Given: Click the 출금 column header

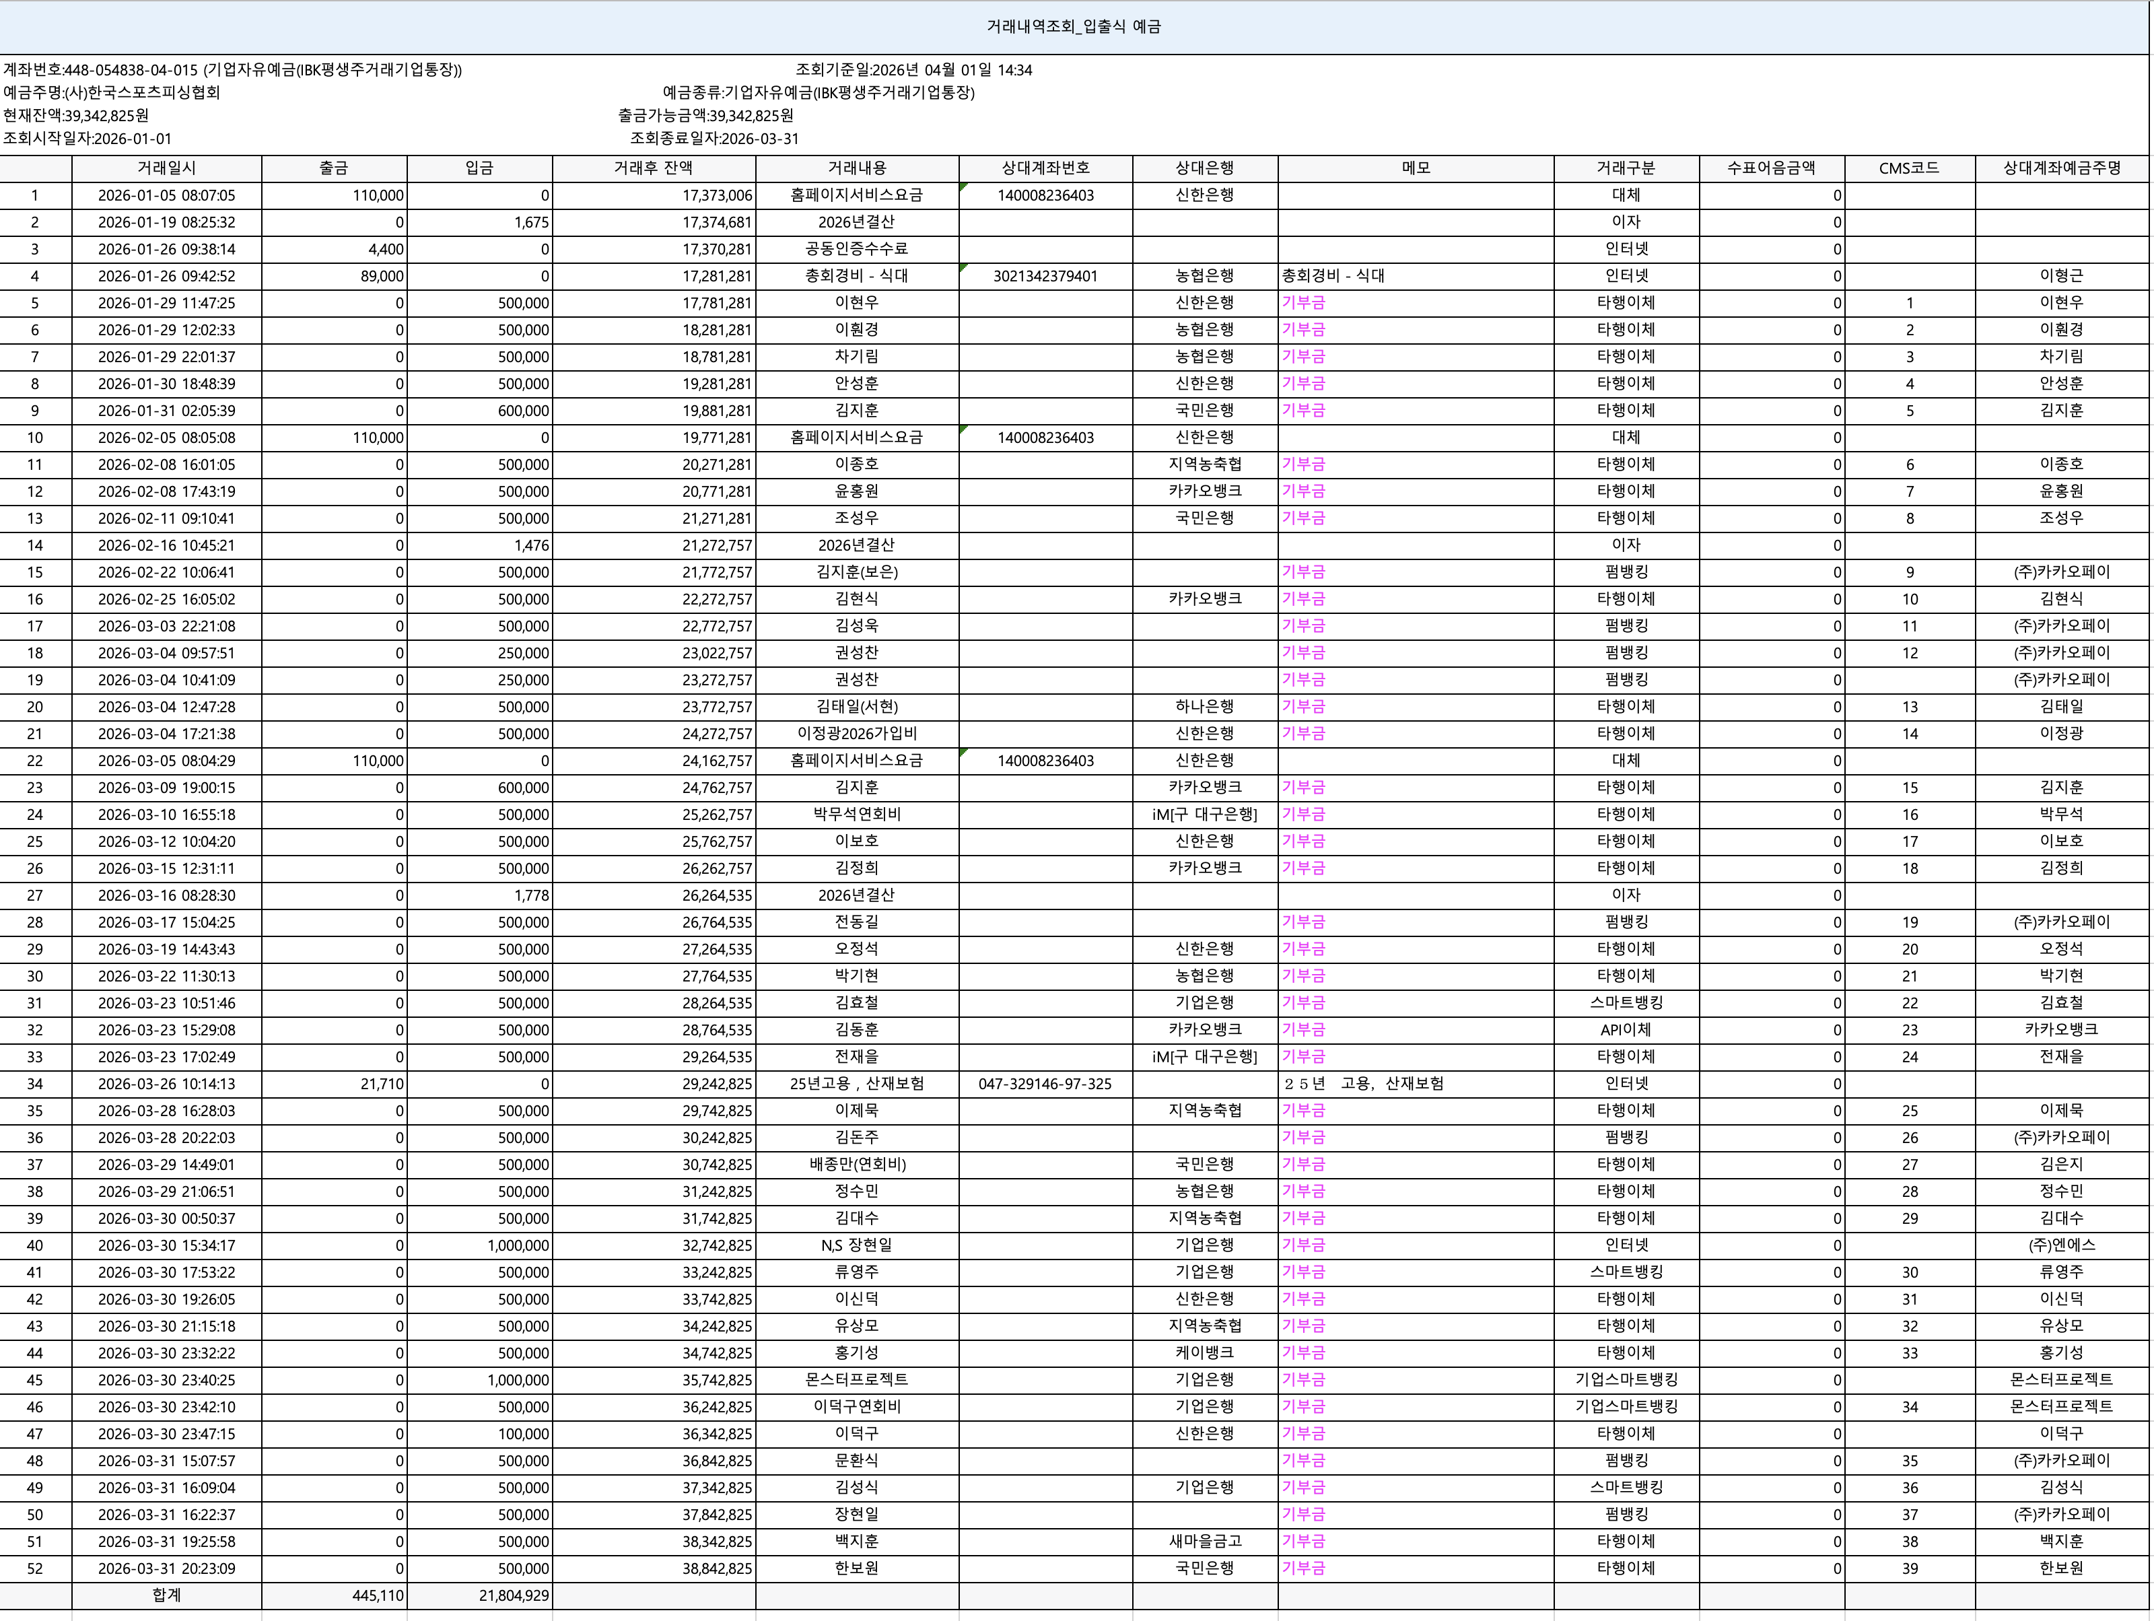Looking at the screenshot, I should click(x=333, y=168).
